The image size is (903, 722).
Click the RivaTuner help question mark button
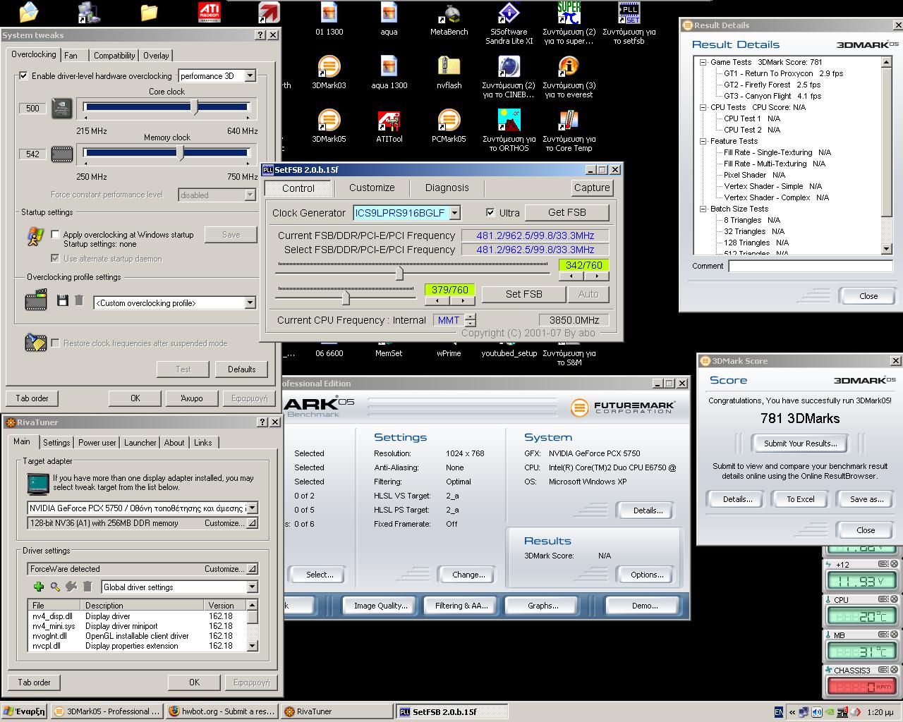point(262,422)
